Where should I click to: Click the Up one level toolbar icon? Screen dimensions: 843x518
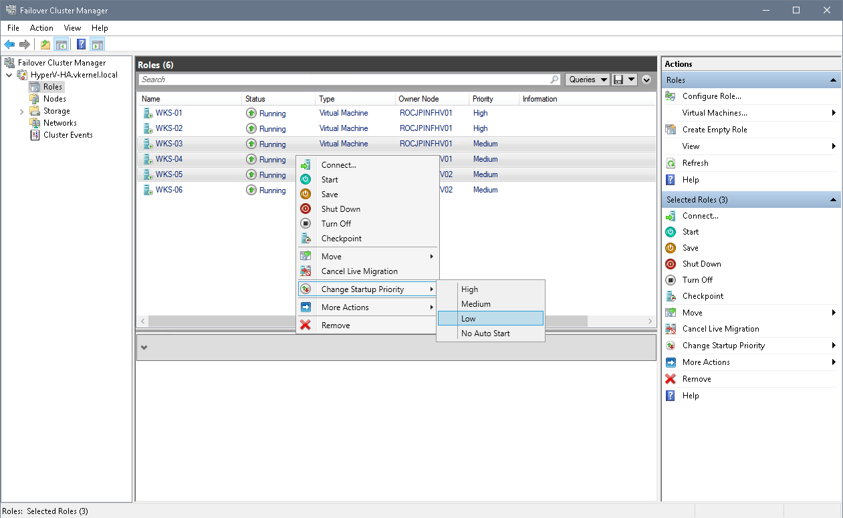tap(45, 45)
